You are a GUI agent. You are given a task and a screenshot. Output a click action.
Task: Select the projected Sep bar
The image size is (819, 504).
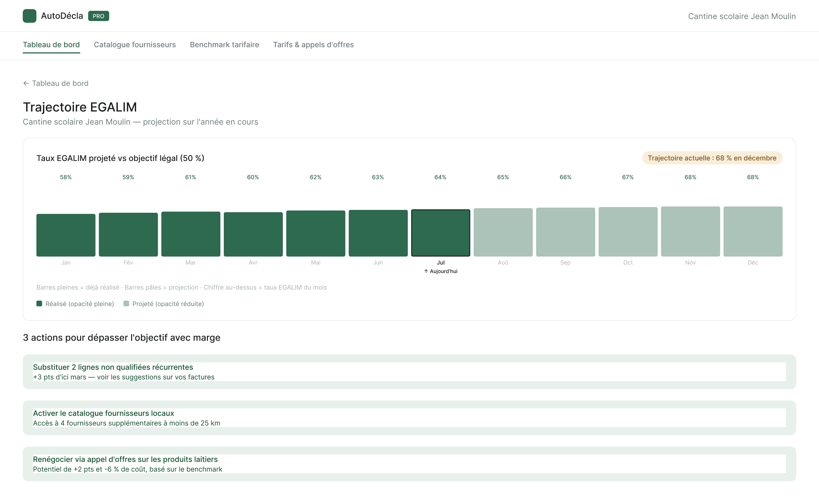[565, 232]
